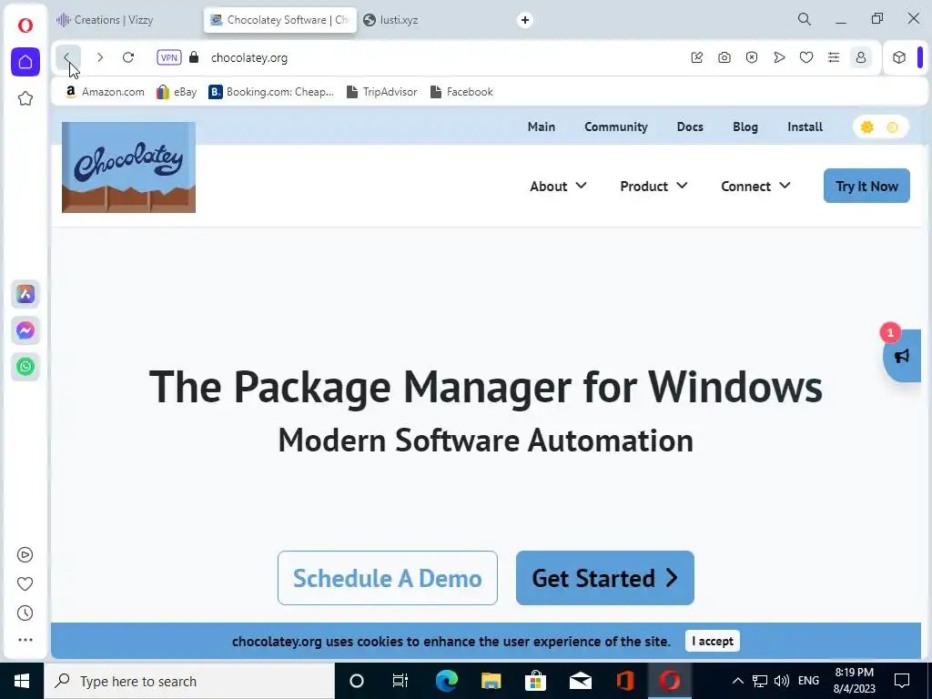Accept cookies with I accept button
932x699 pixels.
click(x=712, y=641)
